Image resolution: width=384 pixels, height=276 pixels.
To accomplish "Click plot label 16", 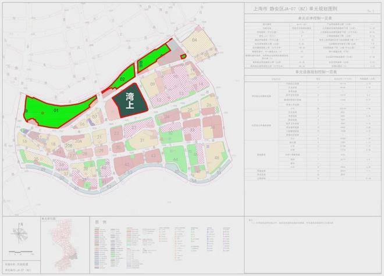I will tap(24, 141).
